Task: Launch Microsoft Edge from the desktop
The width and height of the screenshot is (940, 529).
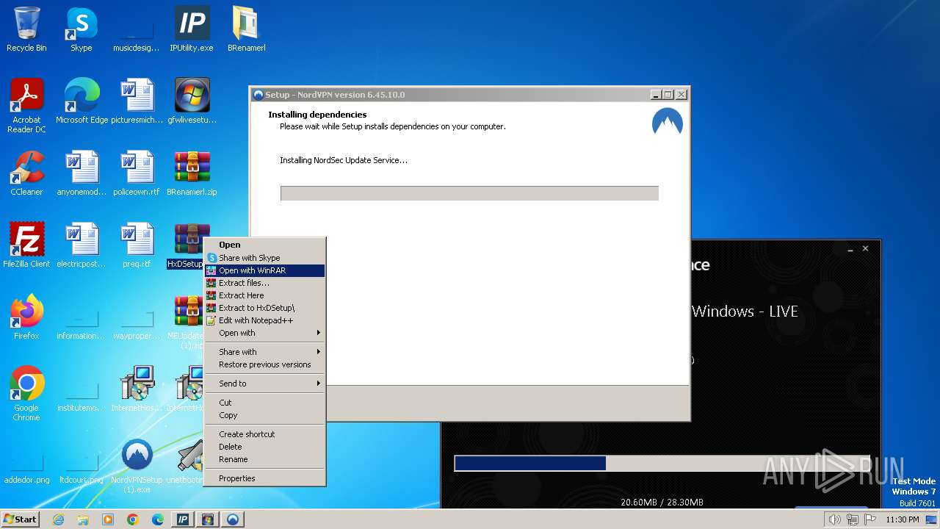Action: [x=82, y=101]
